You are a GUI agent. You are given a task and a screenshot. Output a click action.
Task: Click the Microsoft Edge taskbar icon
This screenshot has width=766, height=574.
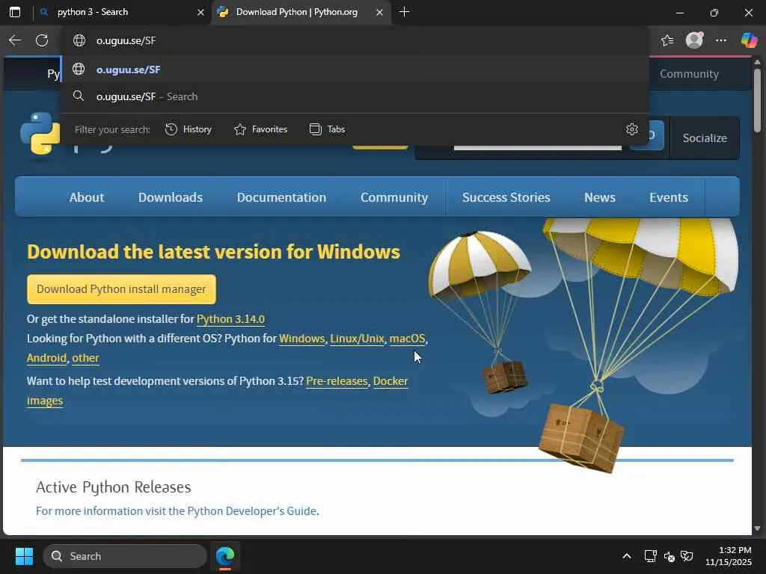click(x=225, y=556)
